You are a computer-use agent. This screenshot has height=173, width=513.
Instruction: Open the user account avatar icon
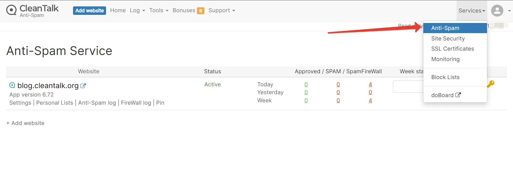tap(497, 11)
